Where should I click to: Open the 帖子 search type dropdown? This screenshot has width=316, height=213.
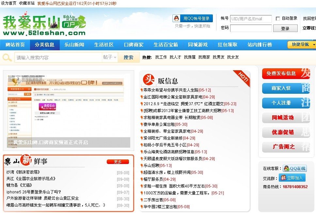pyautogui.click(x=110, y=57)
